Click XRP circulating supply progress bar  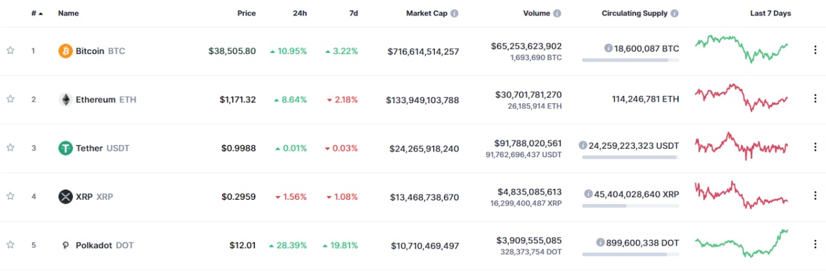coord(630,206)
